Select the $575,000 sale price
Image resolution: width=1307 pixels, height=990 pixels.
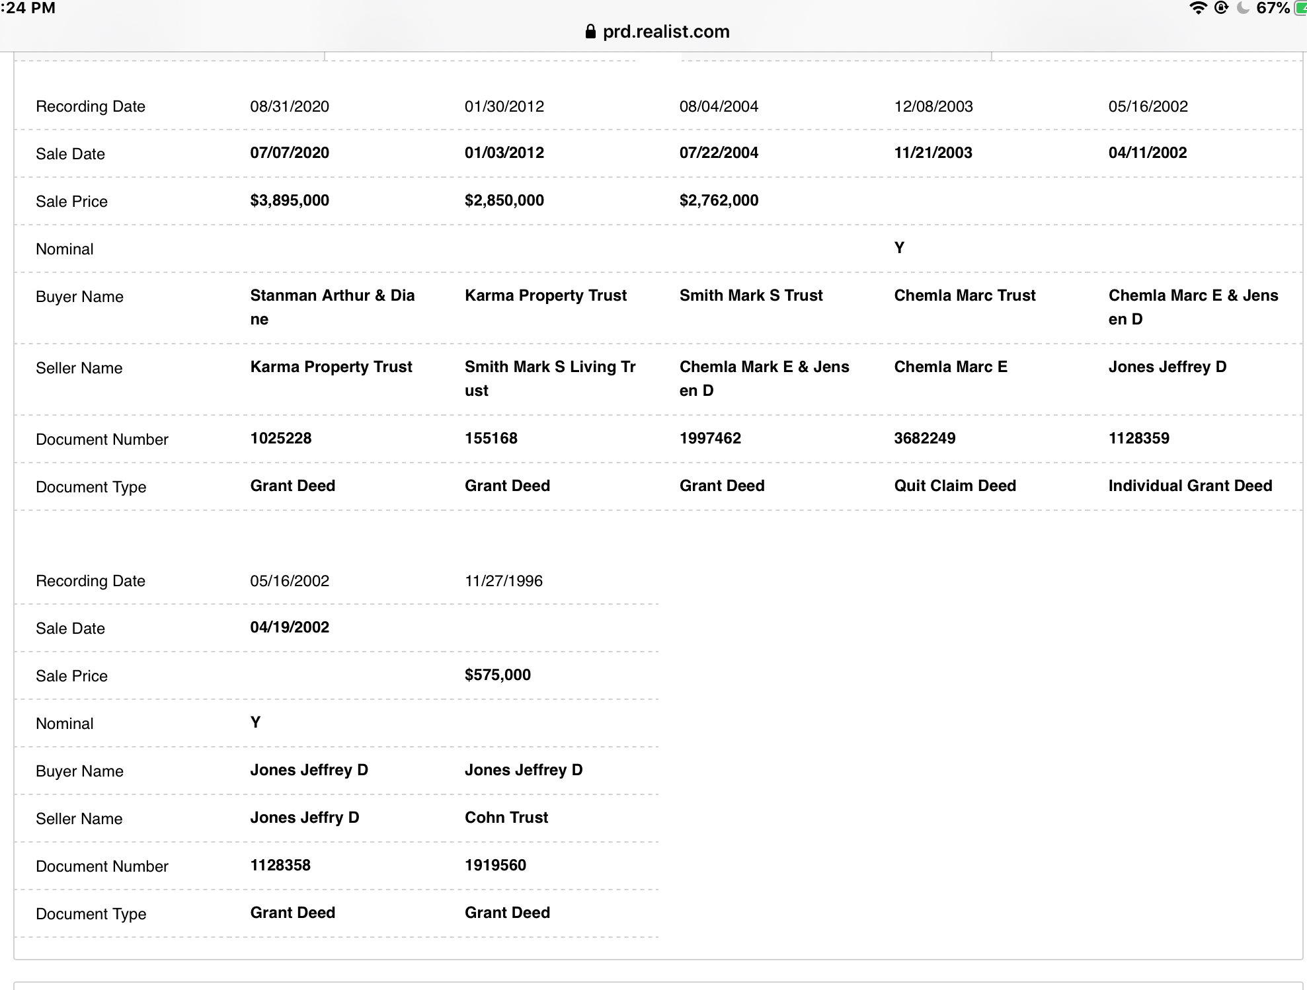pyautogui.click(x=498, y=675)
